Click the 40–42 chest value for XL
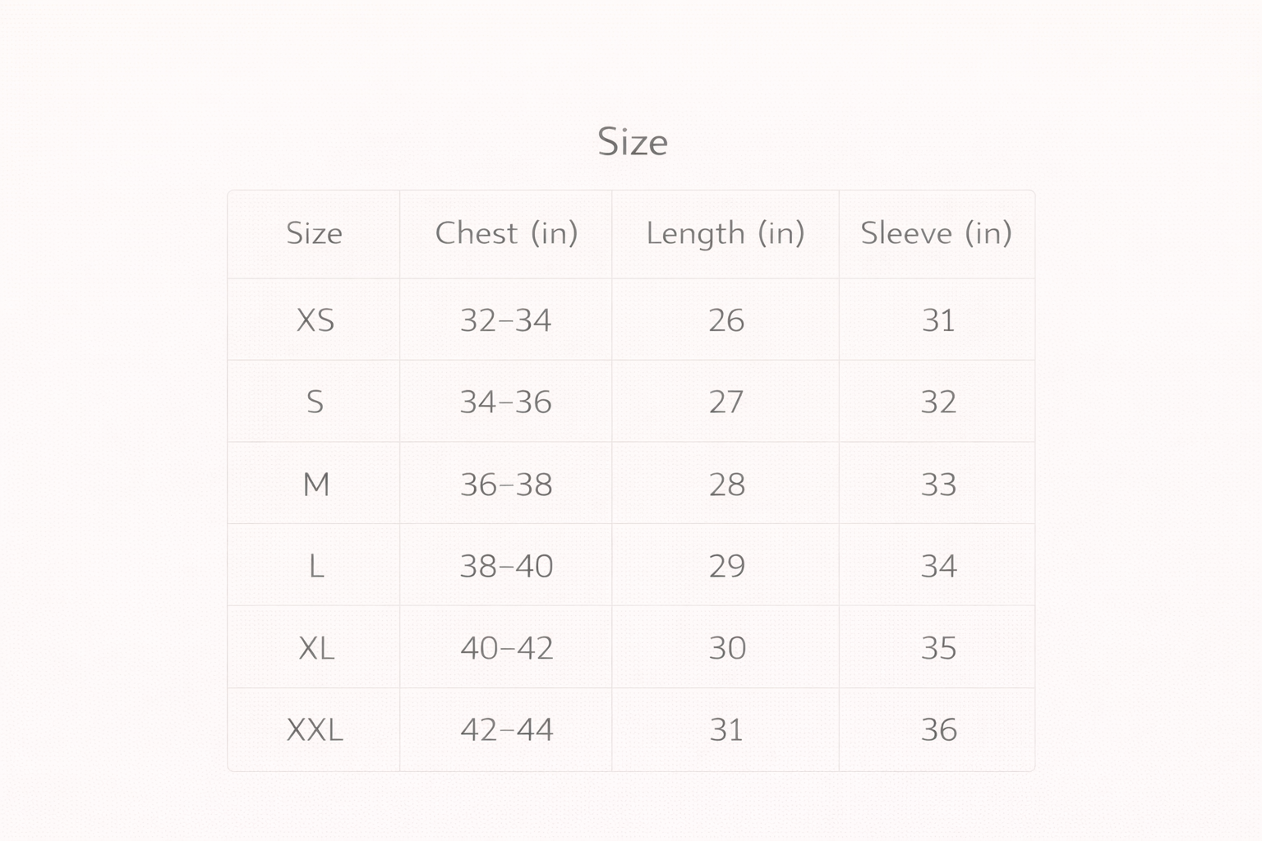This screenshot has width=1262, height=841. tap(506, 648)
